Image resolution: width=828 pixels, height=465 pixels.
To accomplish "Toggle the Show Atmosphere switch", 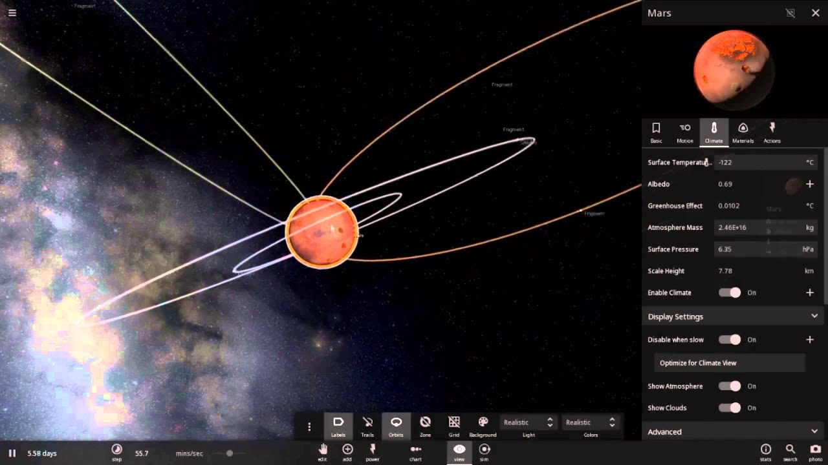I will coord(730,386).
